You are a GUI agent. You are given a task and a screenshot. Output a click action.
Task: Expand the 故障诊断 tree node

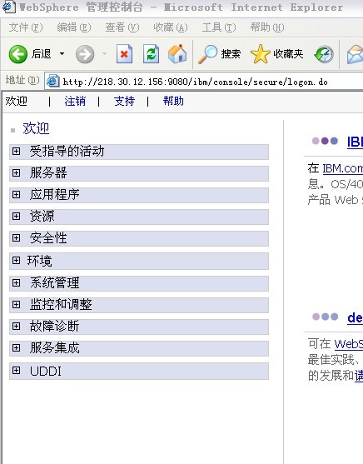pyautogui.click(x=17, y=326)
